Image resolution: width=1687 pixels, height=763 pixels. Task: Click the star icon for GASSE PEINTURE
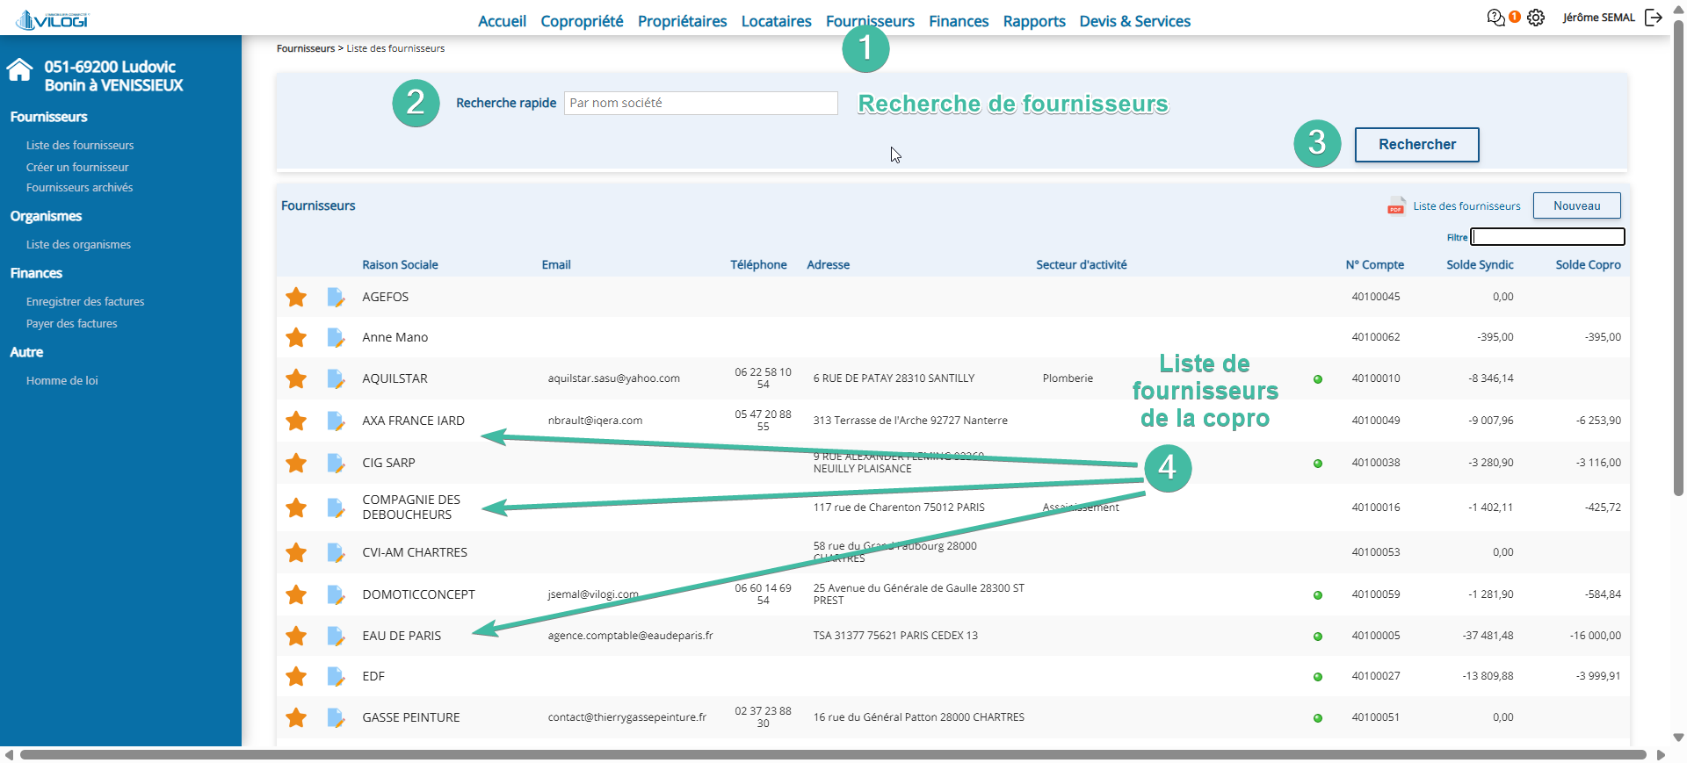(x=296, y=717)
